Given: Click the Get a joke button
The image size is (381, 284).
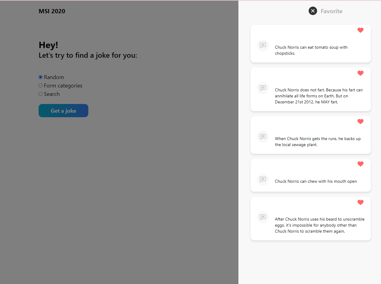Looking at the screenshot, I should tap(63, 111).
